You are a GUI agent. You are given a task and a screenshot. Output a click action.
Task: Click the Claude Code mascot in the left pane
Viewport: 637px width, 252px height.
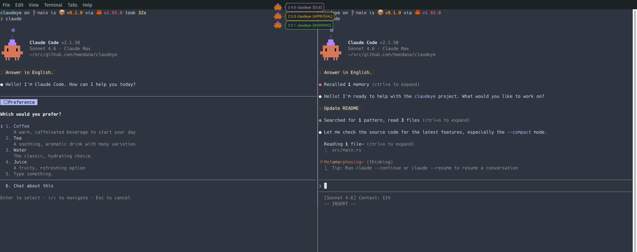pyautogui.click(x=12, y=50)
